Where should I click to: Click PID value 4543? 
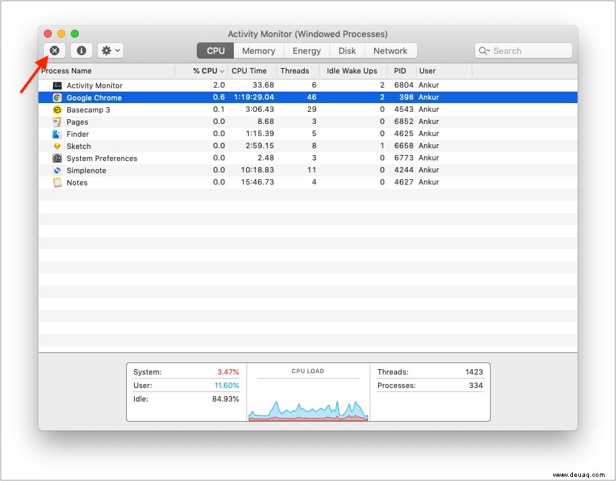coord(404,109)
